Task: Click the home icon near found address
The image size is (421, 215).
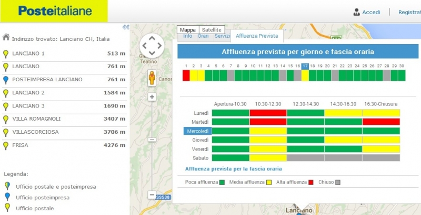Action: click(x=6, y=37)
